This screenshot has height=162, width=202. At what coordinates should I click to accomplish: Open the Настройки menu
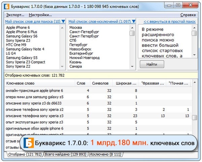pos(40,15)
